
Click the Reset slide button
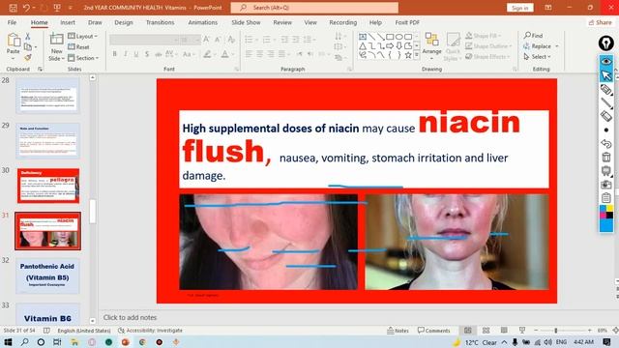[78, 47]
